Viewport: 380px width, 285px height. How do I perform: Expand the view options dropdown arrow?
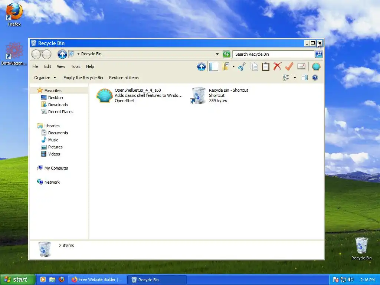(x=295, y=78)
